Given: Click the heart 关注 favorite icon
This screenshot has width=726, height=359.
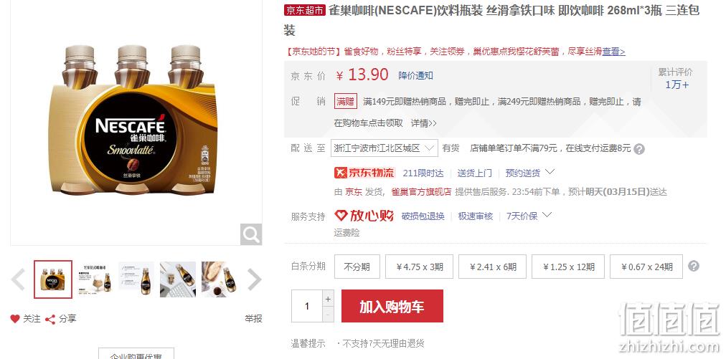Looking at the screenshot, I should click(15, 319).
